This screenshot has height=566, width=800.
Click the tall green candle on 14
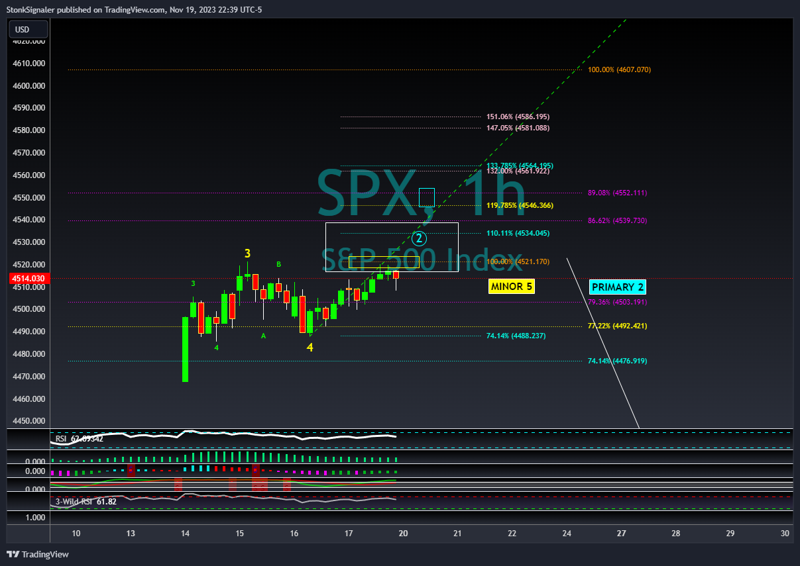click(185, 349)
